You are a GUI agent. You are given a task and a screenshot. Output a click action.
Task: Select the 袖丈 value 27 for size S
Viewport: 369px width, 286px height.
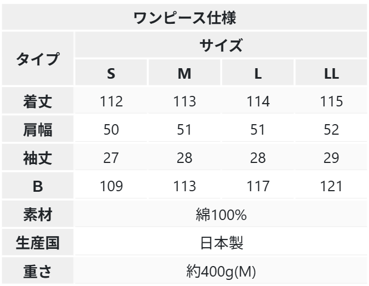tap(111, 158)
